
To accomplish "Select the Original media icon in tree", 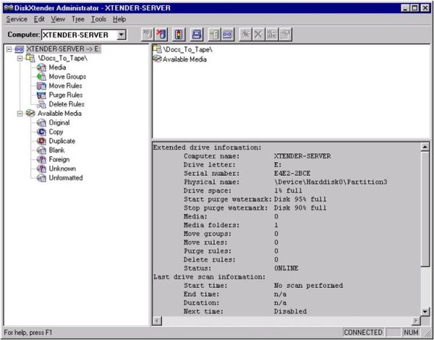I will point(41,122).
